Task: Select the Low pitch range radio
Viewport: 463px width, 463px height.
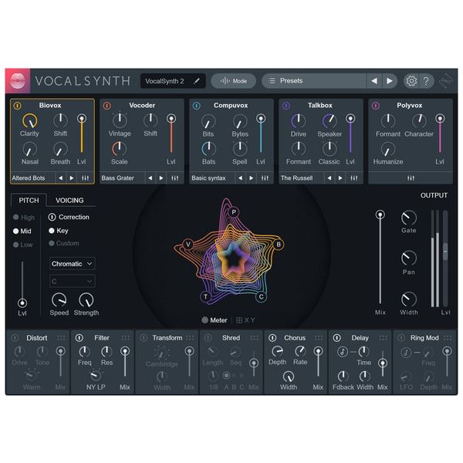Action: (16, 245)
